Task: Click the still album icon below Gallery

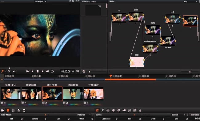Action: 84,72
